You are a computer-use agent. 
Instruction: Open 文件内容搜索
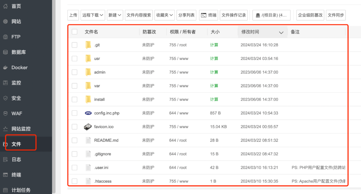[139, 15]
